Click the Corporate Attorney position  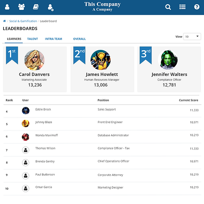point(111,175)
